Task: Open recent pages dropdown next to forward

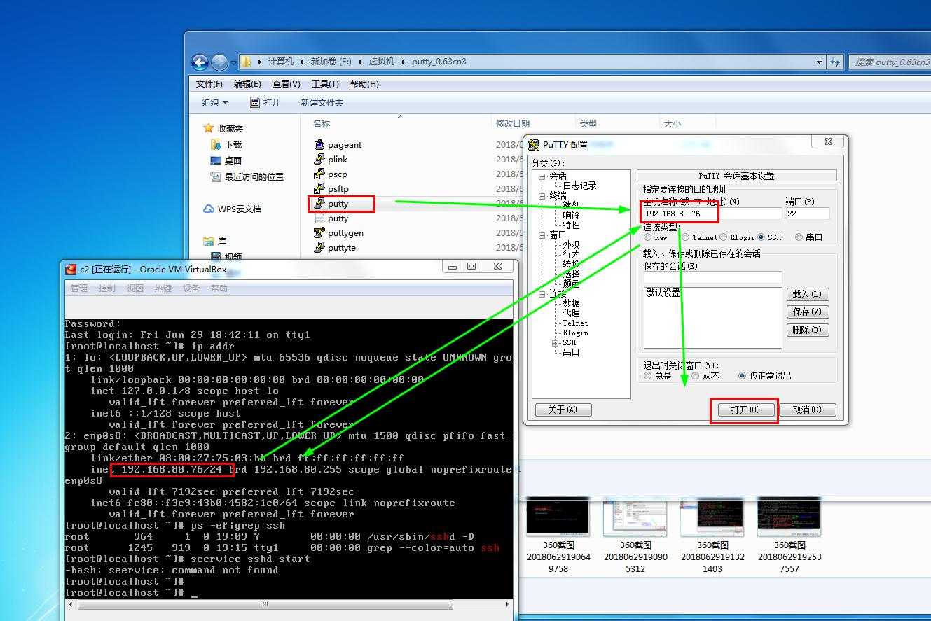Action: click(233, 62)
